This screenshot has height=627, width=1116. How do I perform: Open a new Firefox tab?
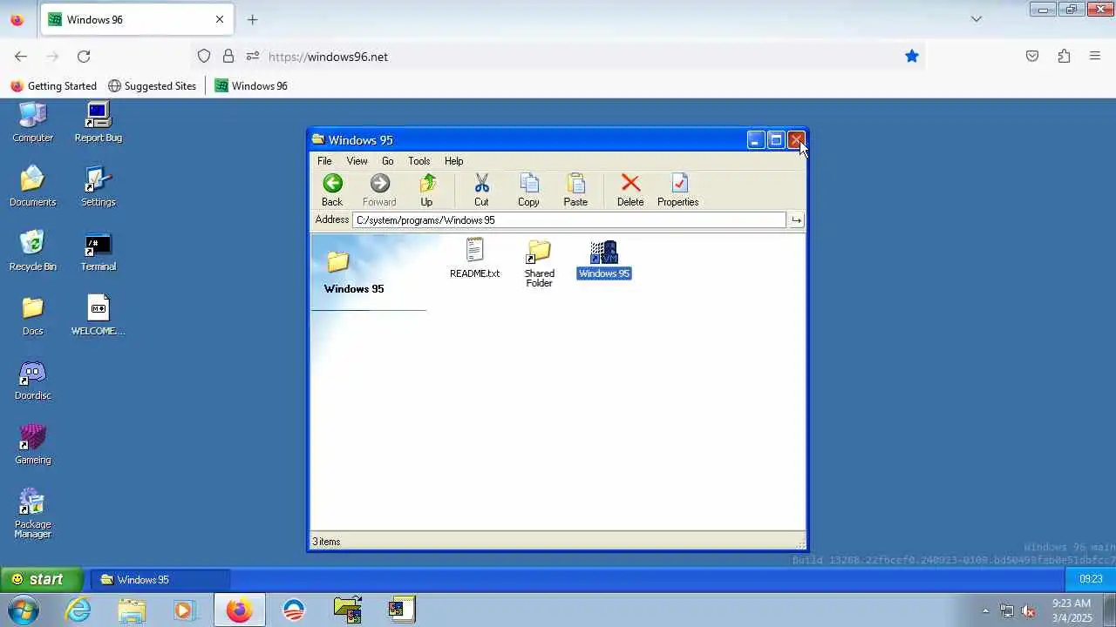pyautogui.click(x=252, y=19)
